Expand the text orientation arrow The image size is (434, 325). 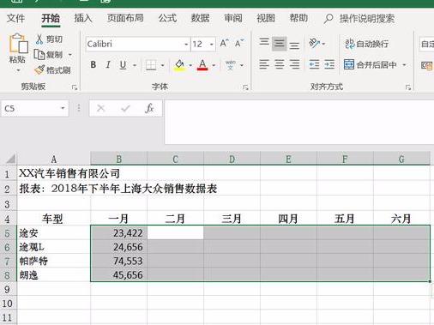[x=323, y=44]
